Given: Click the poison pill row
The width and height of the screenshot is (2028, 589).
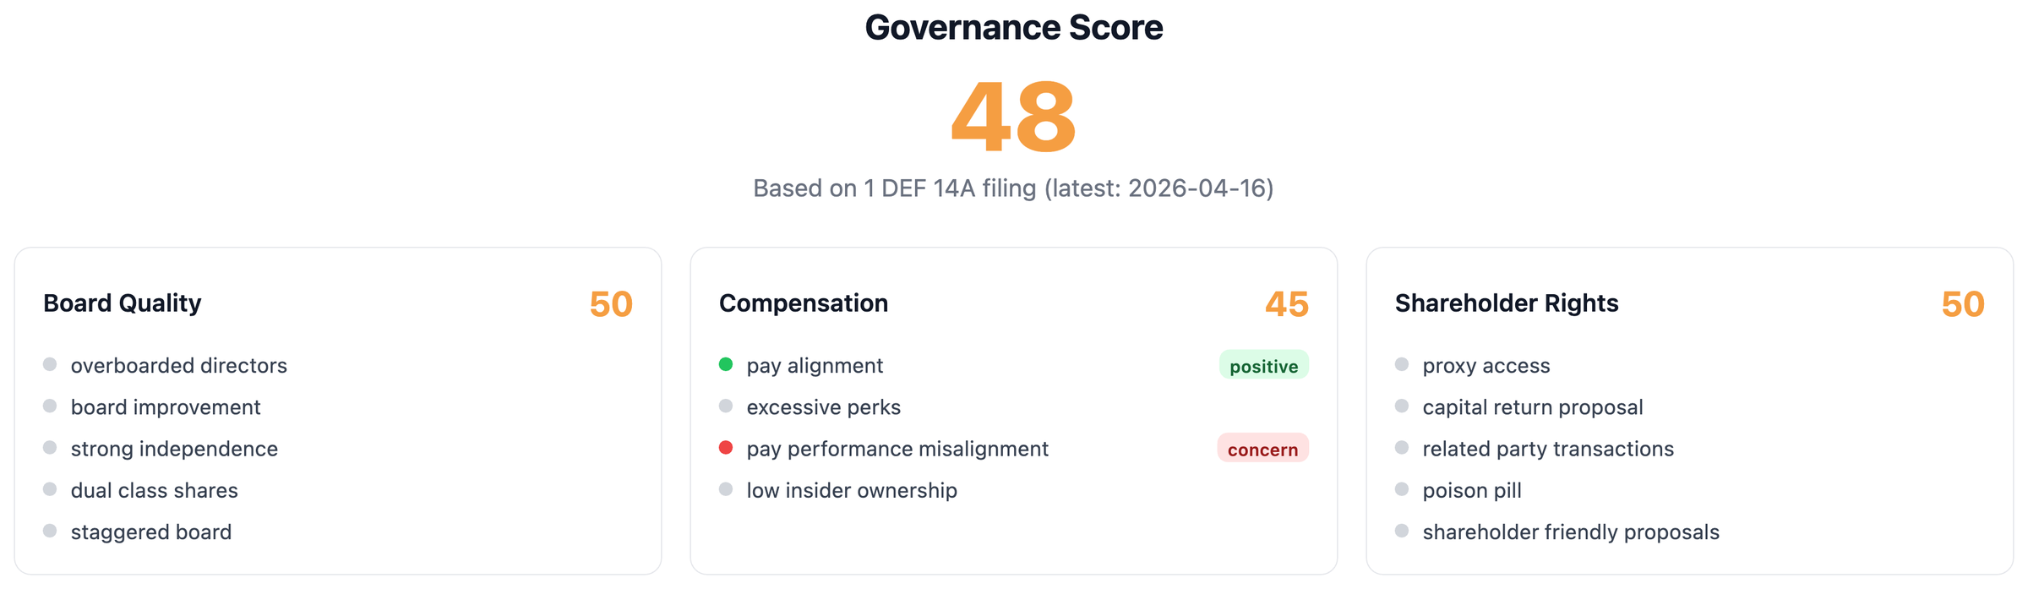Looking at the screenshot, I should [x=1690, y=489].
